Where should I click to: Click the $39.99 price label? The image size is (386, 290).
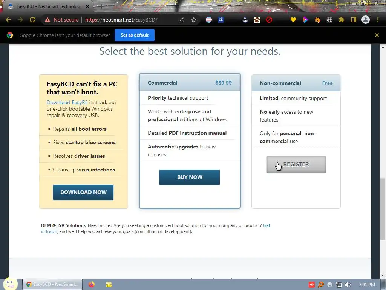[223, 83]
